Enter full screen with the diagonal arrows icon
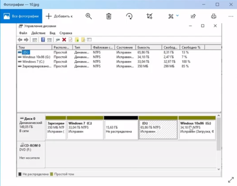This screenshot has height=186, width=237. pos(231,180)
